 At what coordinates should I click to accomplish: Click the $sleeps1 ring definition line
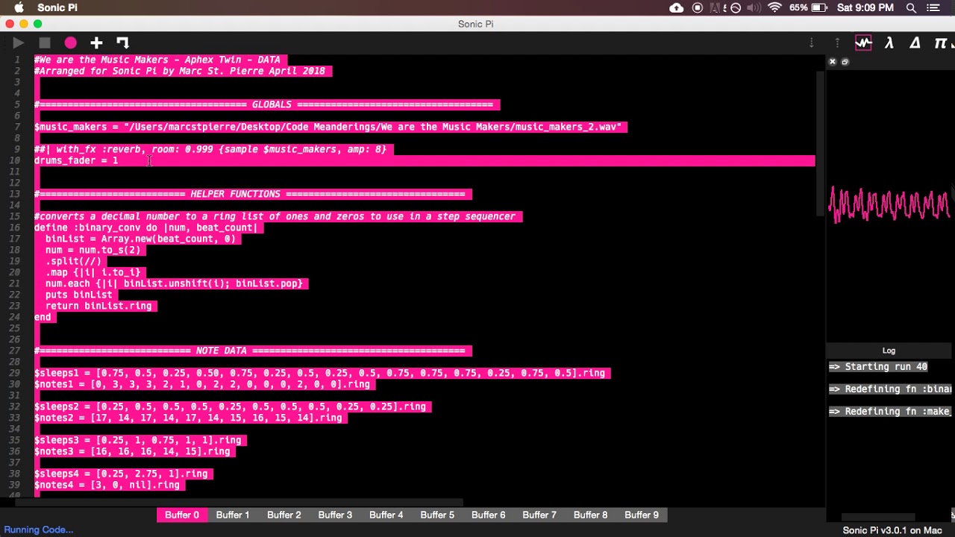[x=321, y=373]
